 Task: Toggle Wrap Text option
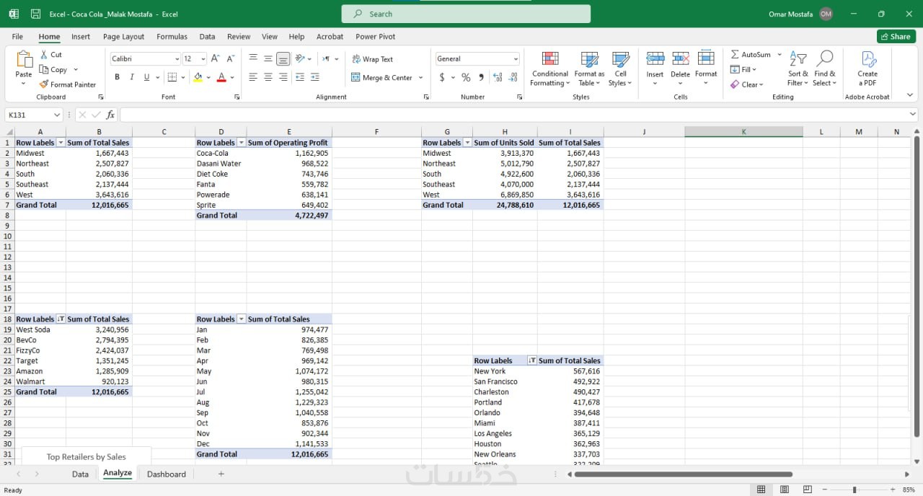[372, 59]
